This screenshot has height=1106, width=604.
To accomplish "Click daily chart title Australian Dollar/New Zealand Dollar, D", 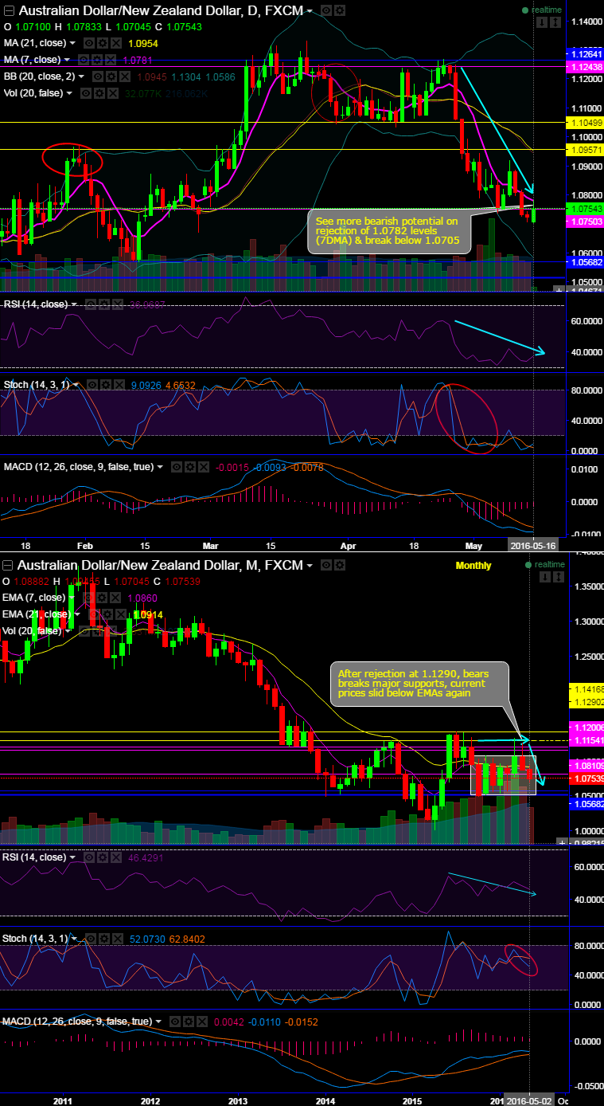I will [x=160, y=10].
